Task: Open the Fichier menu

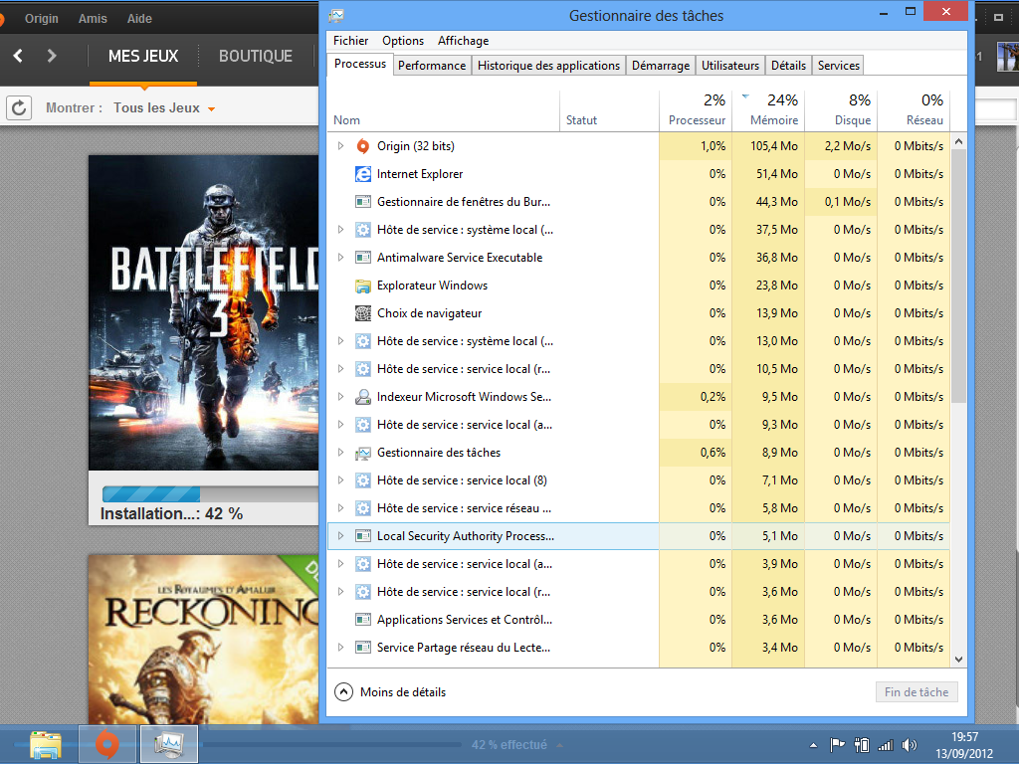Action: [x=351, y=41]
